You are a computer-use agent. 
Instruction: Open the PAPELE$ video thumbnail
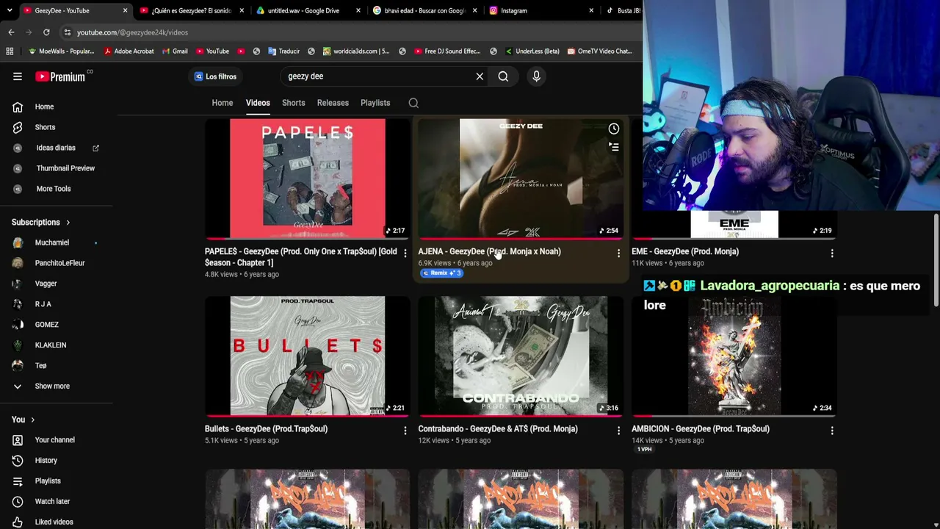tap(307, 179)
